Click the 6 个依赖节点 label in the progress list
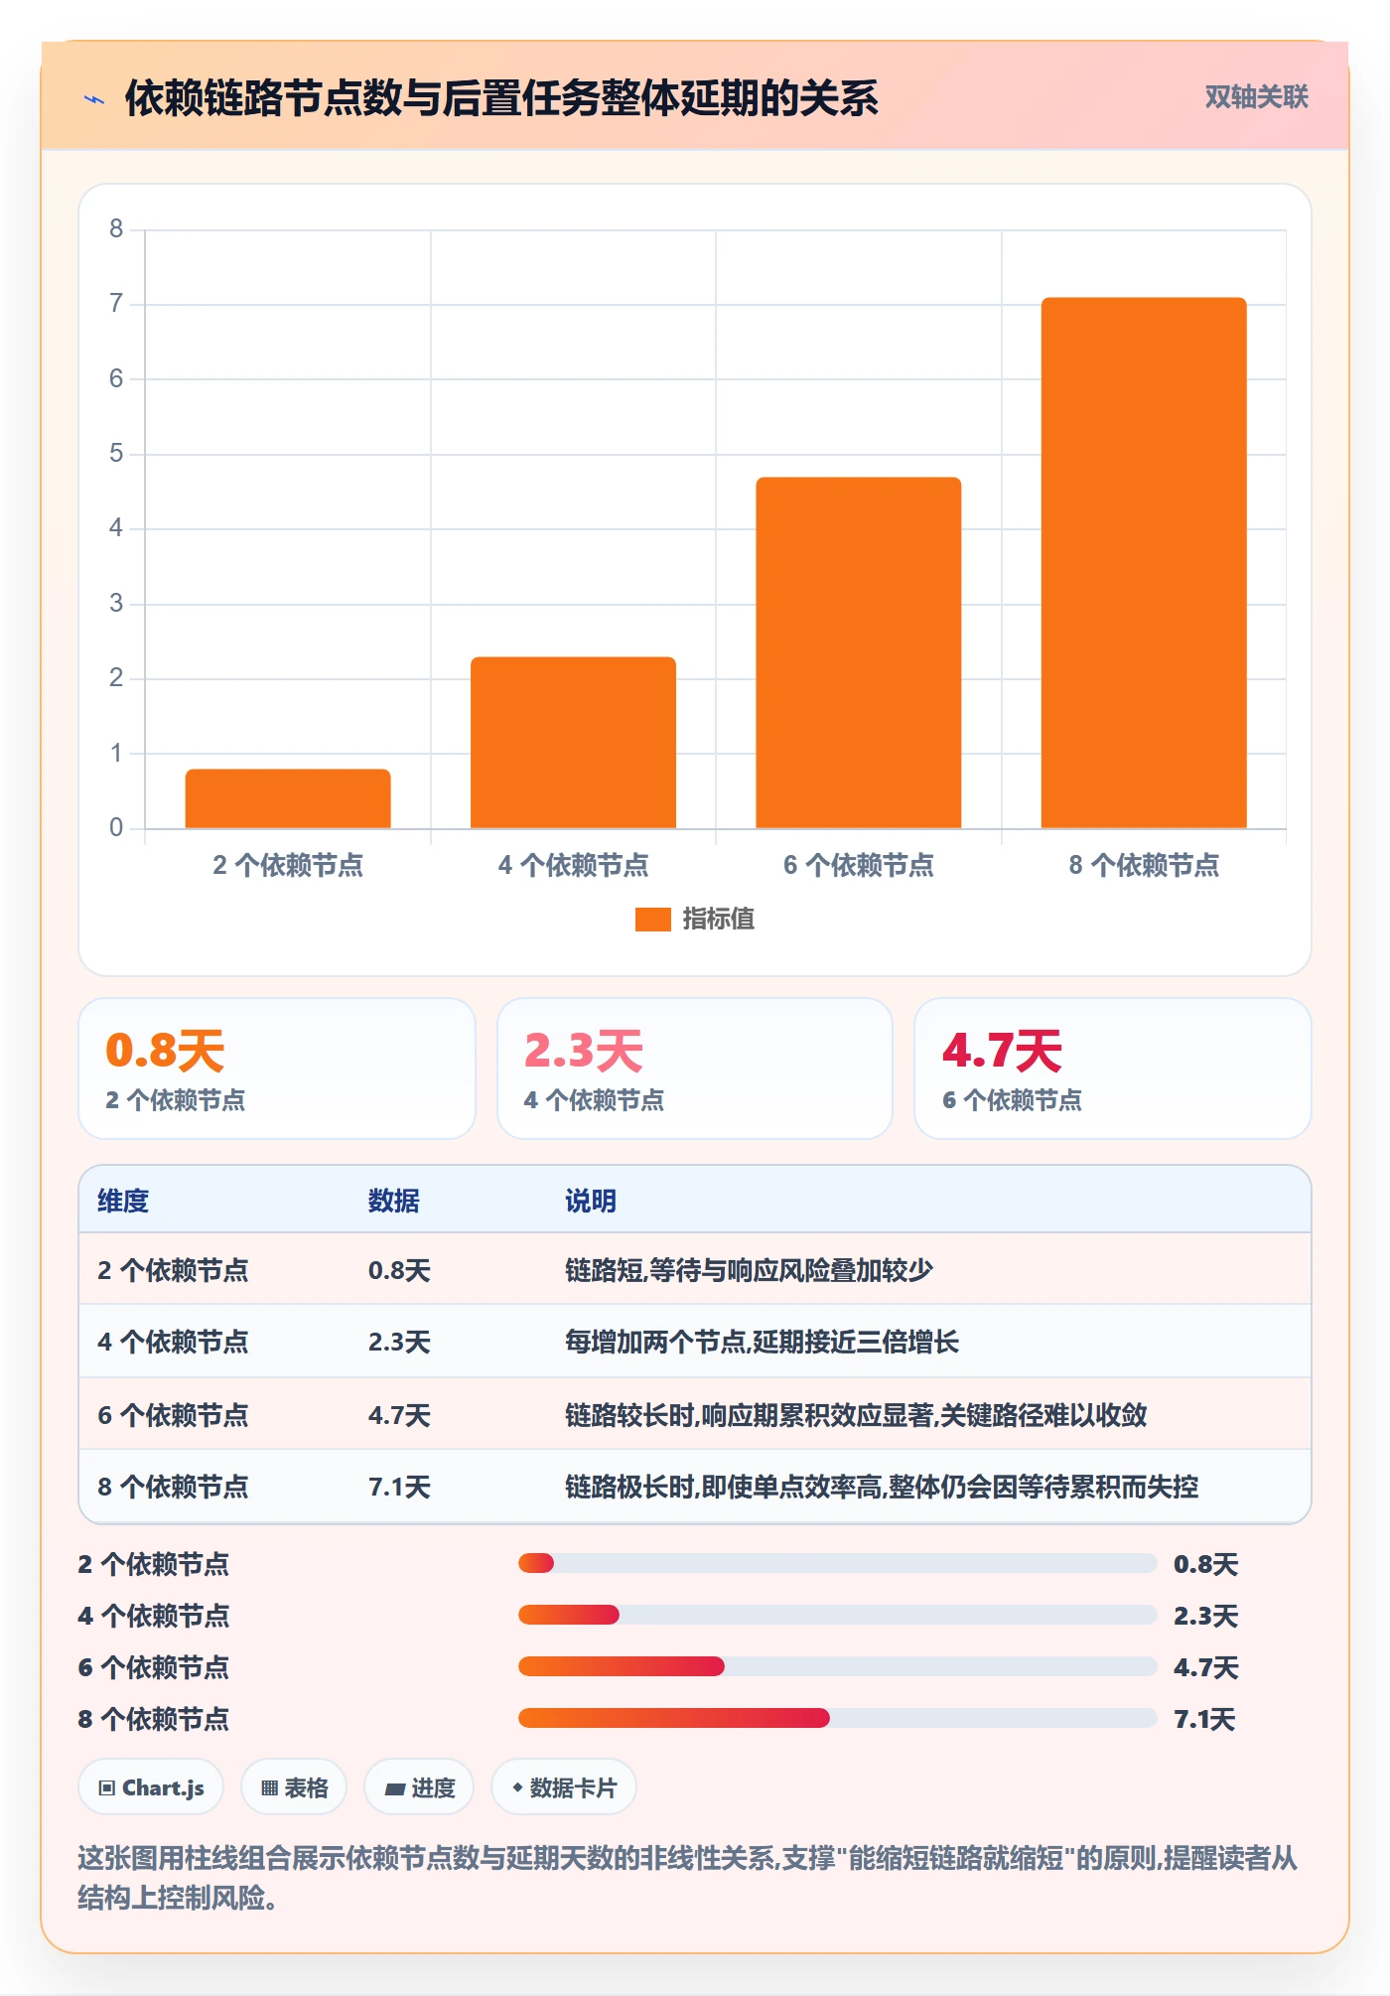The height and width of the screenshot is (1996, 1390). [x=154, y=1667]
